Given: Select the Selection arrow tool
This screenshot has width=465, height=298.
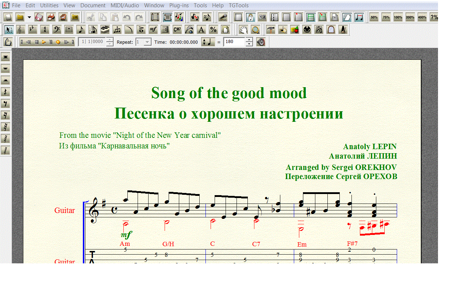Looking at the screenshot, I should tap(9, 30).
